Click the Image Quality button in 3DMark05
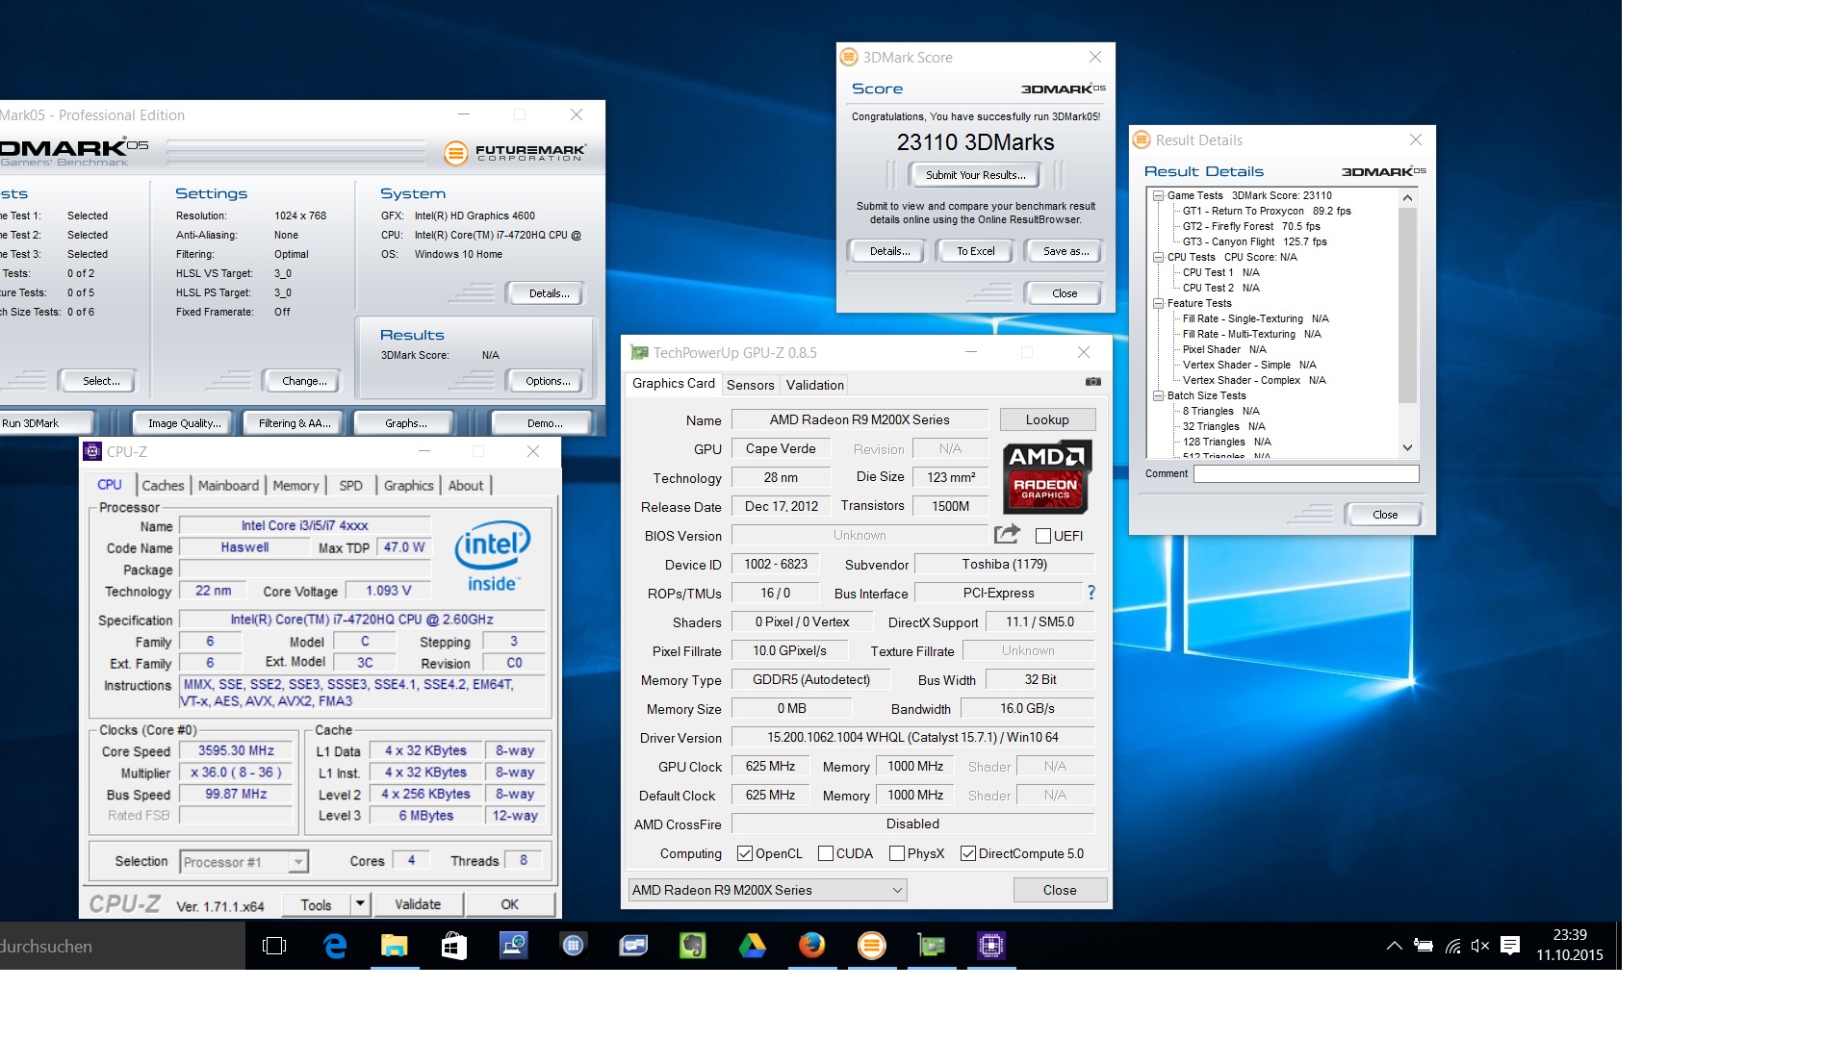Screen dimensions: 1848x1039 pos(184,423)
